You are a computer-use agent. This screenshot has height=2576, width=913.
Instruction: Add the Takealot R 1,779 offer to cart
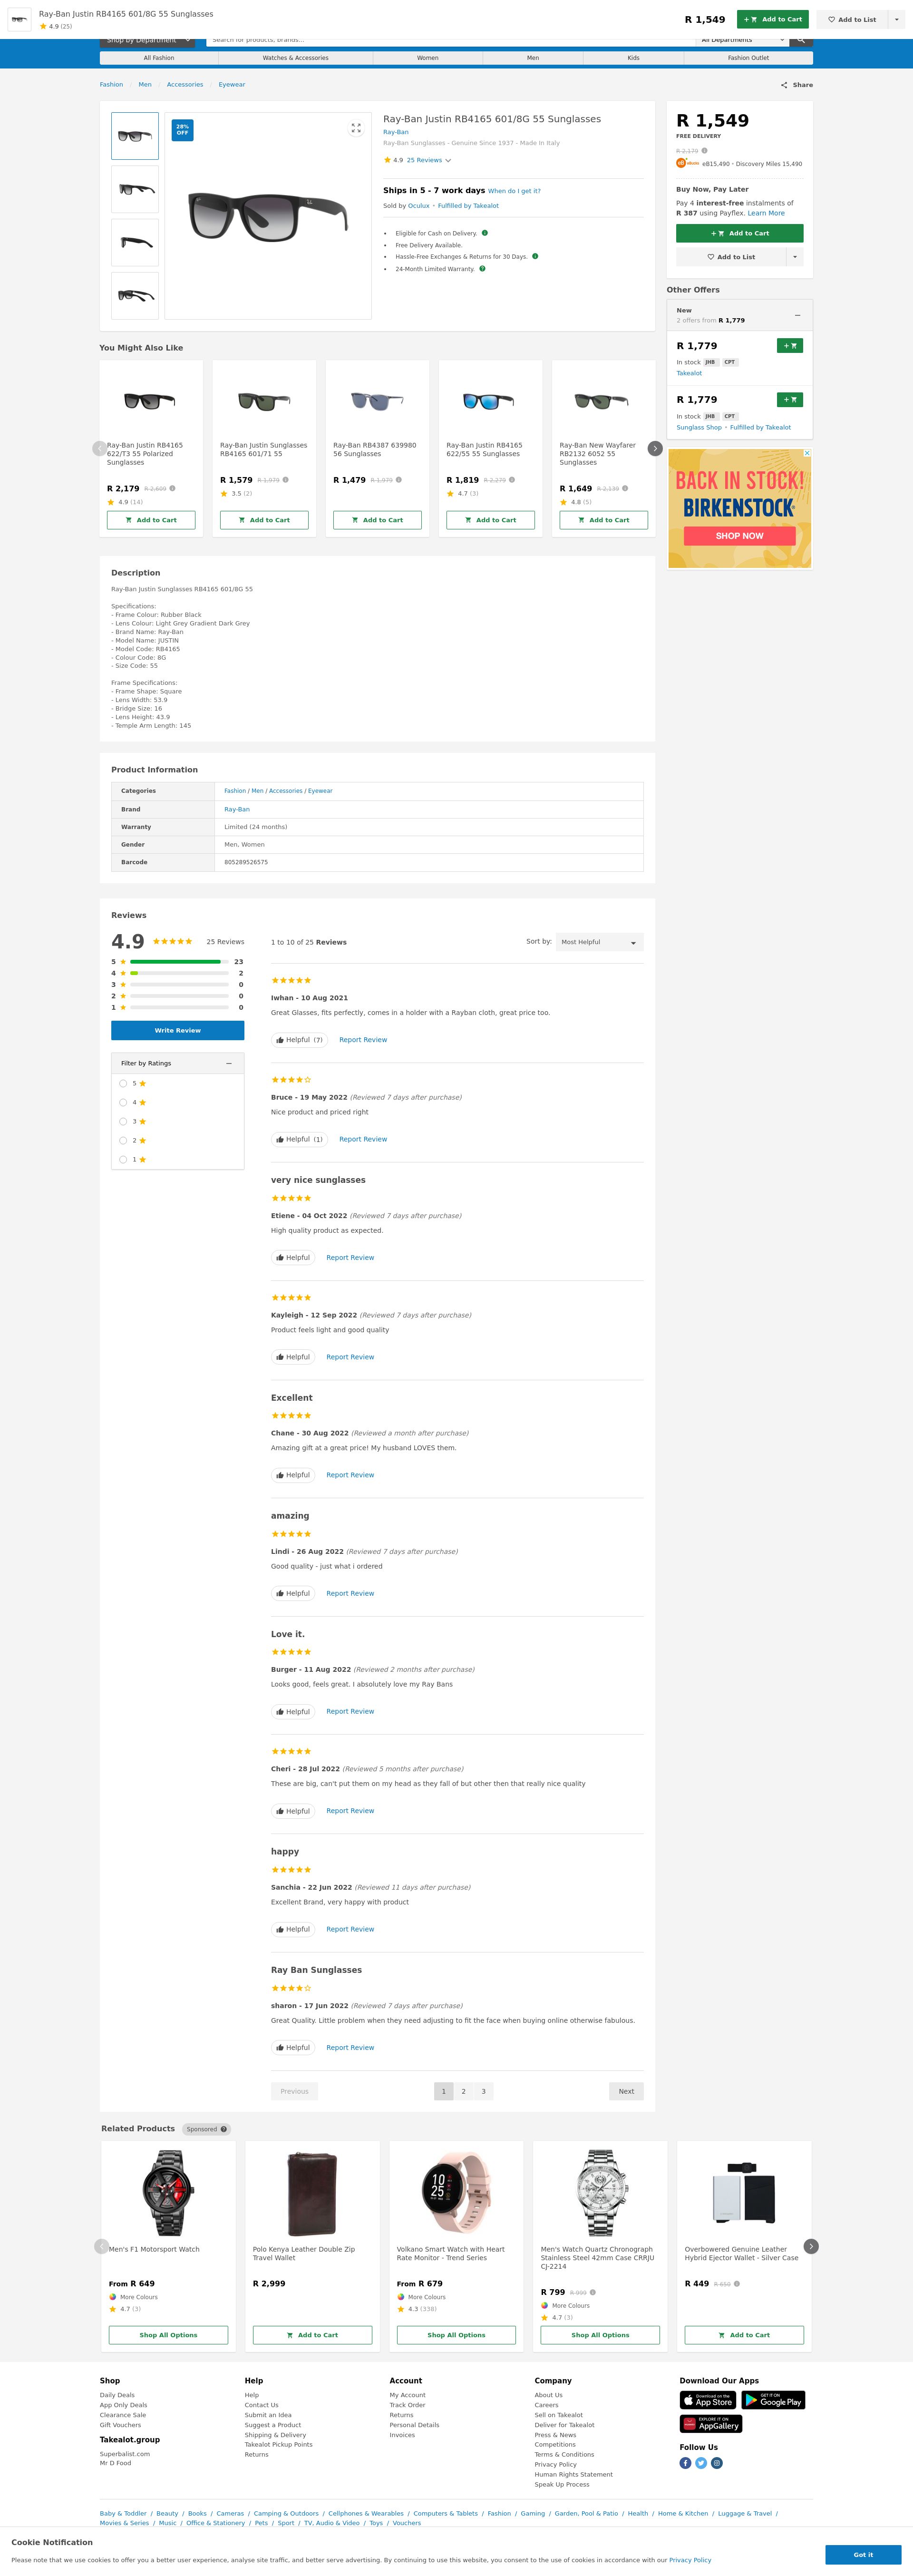(x=790, y=346)
